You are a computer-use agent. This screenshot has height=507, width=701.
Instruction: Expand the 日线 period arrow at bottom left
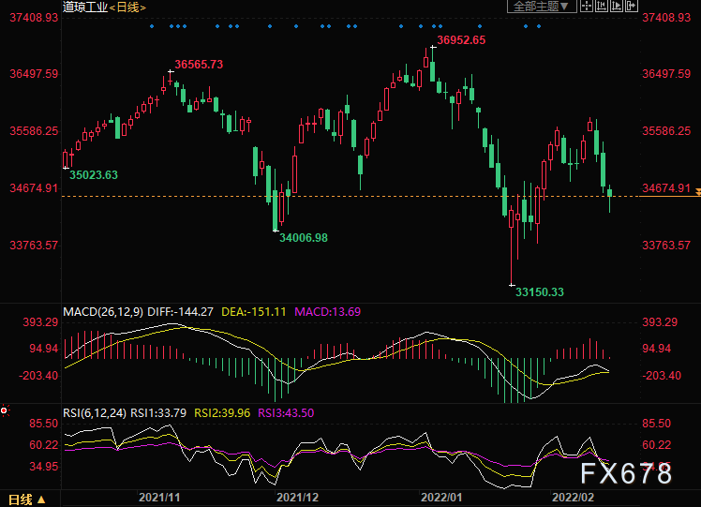(41, 500)
